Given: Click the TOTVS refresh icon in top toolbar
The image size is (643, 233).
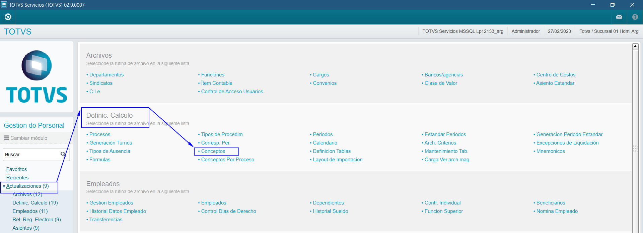Looking at the screenshot, I should point(8,17).
